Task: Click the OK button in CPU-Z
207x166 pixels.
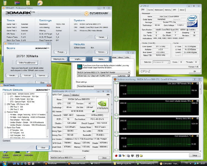Action: click(195, 71)
